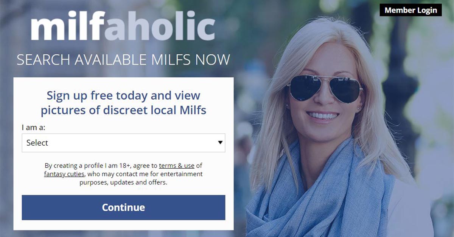Expand the 'I am a' Select dropdown

(123, 143)
